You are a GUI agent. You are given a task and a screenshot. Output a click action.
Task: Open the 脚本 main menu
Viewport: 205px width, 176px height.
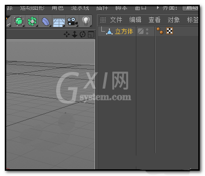(x=121, y=8)
